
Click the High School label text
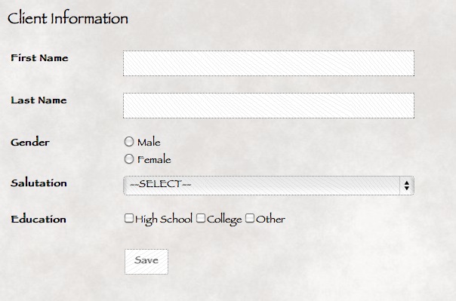pos(164,220)
